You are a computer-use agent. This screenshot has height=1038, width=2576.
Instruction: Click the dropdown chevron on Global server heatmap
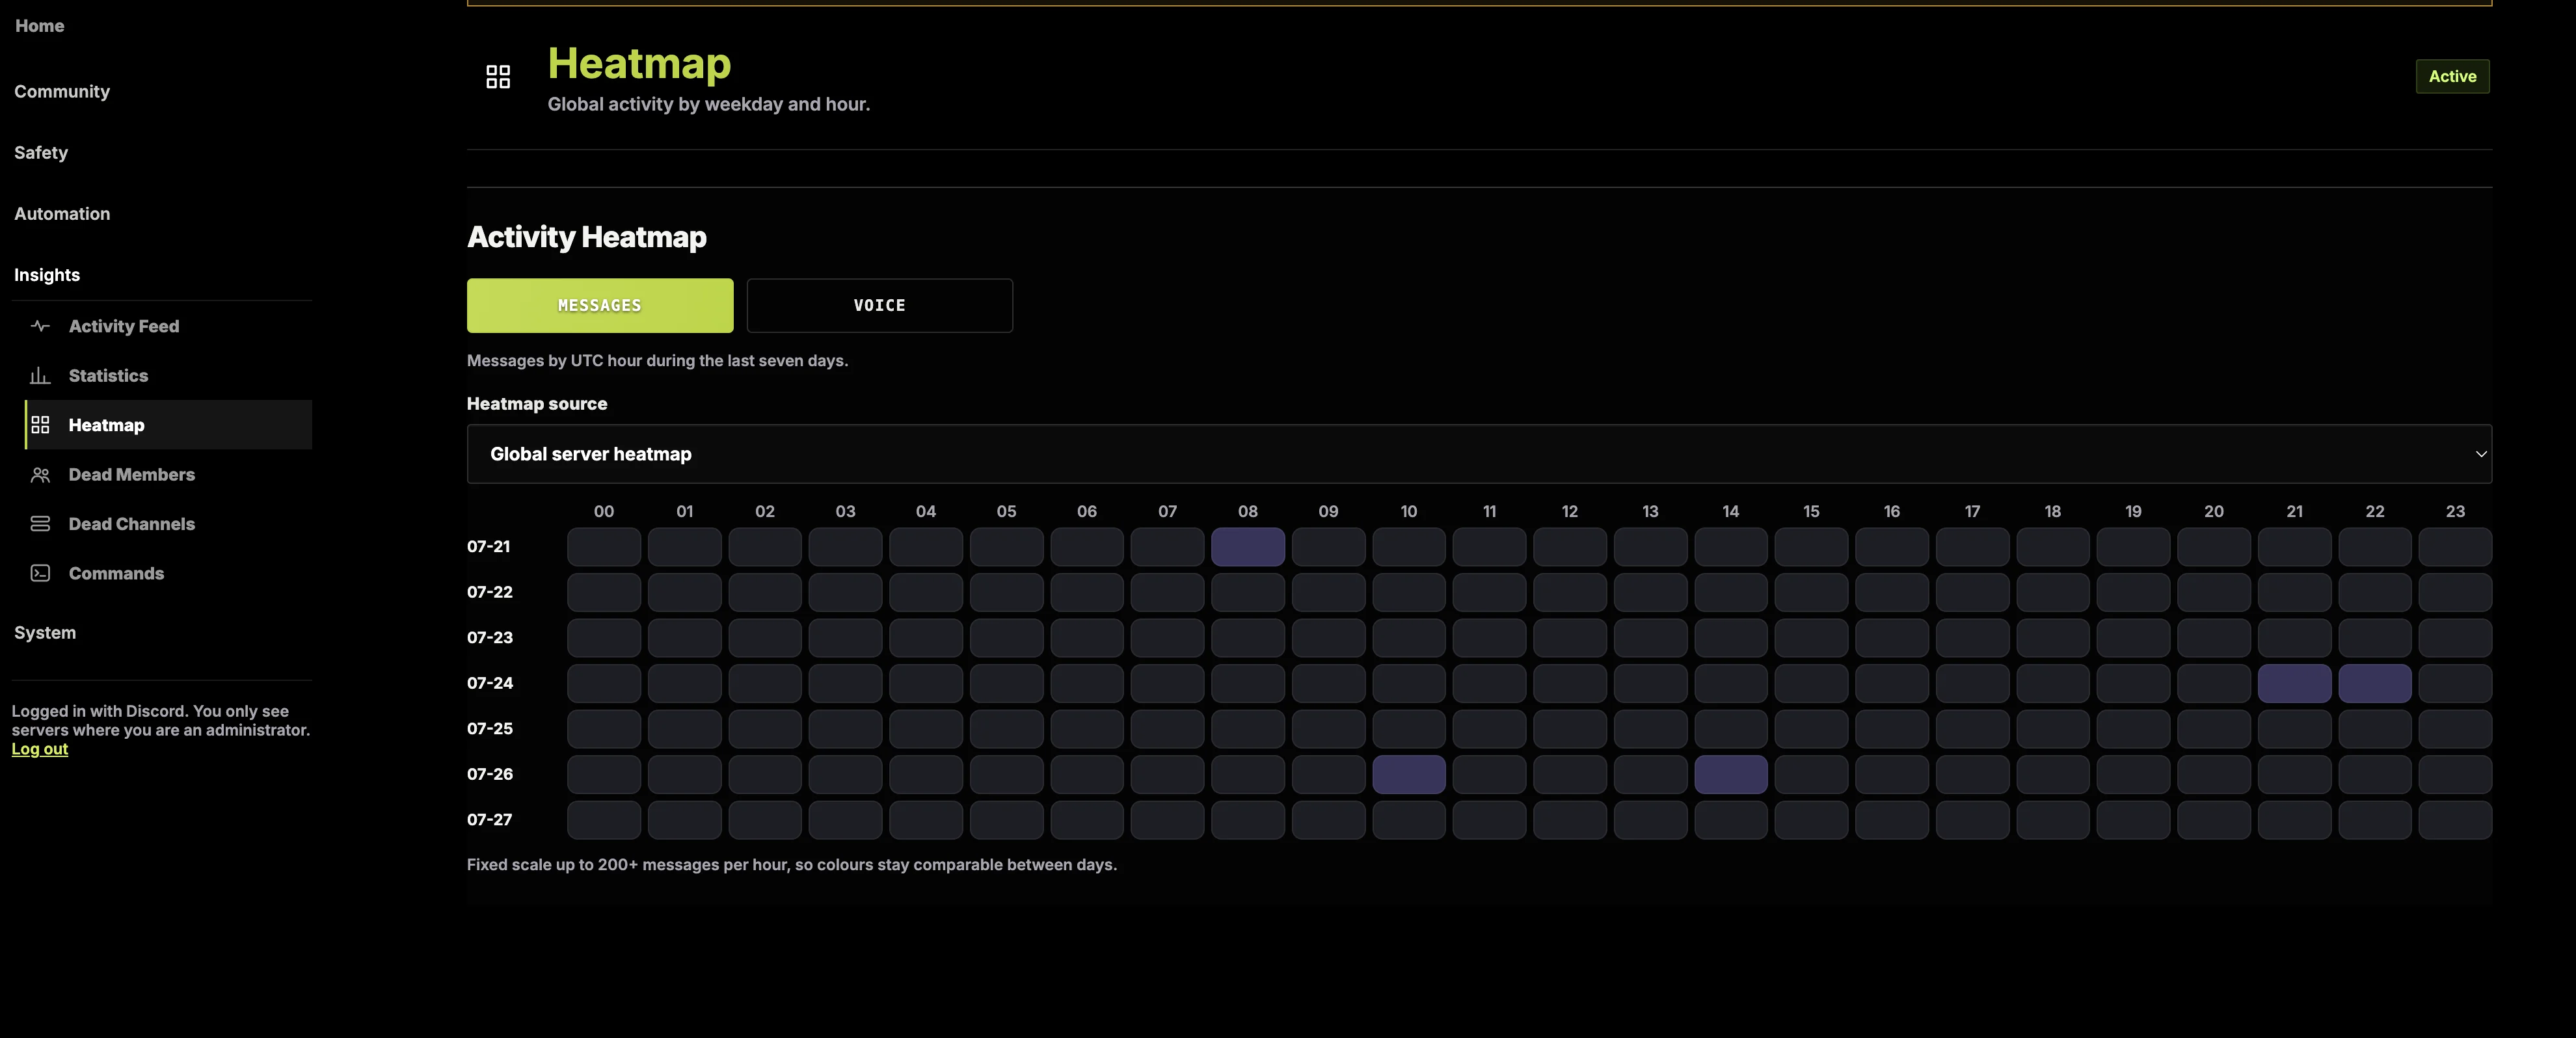pyautogui.click(x=2481, y=454)
